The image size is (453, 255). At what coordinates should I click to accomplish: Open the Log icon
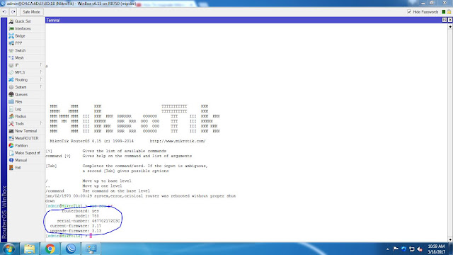tap(11, 109)
